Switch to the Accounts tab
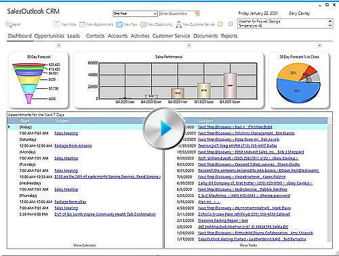 [117, 36]
